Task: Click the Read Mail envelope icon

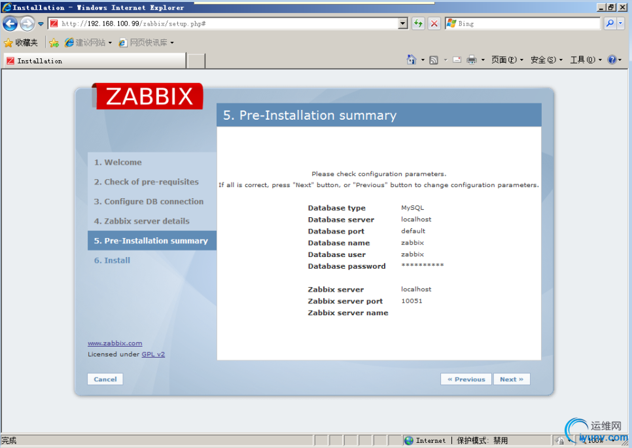Action: 457,60
